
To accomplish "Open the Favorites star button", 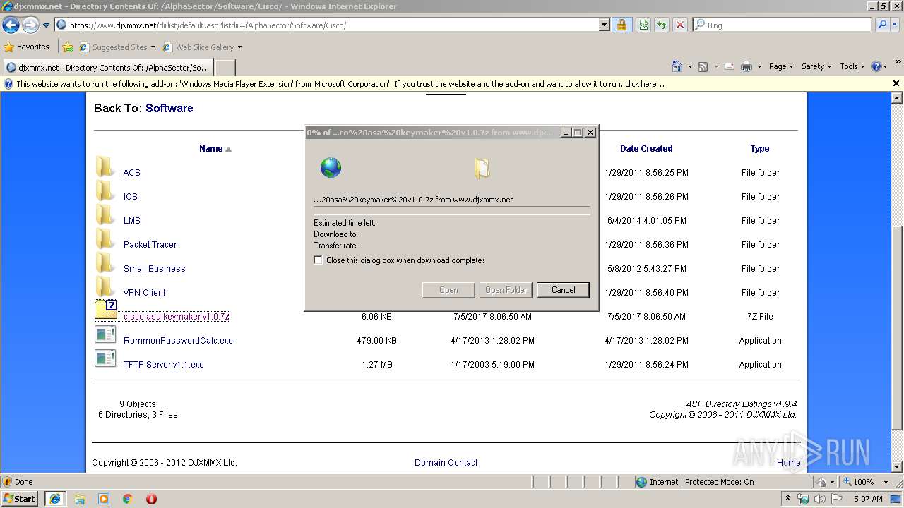I will tap(27, 47).
